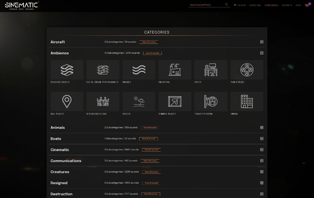
Task: Select the Designed Drones layered icon
Action: tap(67, 69)
